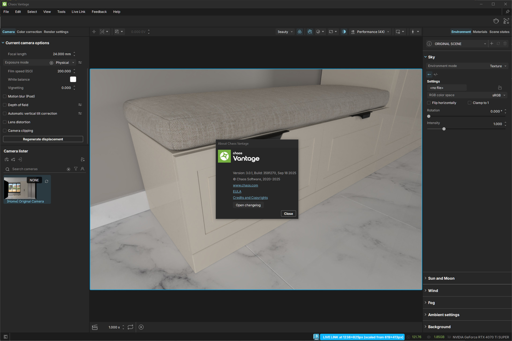The height and width of the screenshot is (341, 512).
Task: Open the Live Link menu
Action: (78, 12)
